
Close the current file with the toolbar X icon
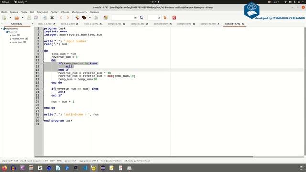52,18
